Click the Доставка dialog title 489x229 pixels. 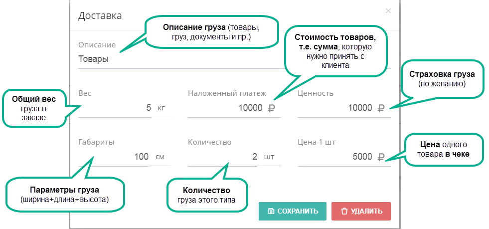coord(100,15)
